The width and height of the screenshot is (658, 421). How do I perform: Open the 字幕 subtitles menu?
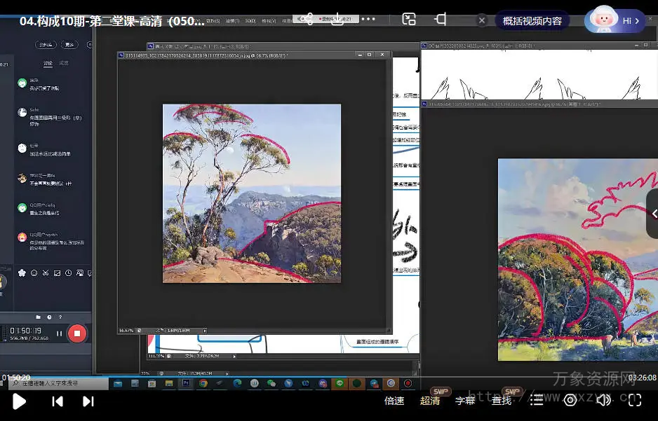pos(465,401)
